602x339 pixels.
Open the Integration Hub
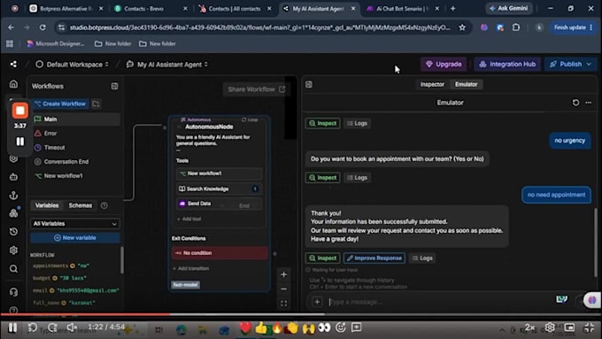pyautogui.click(x=507, y=64)
